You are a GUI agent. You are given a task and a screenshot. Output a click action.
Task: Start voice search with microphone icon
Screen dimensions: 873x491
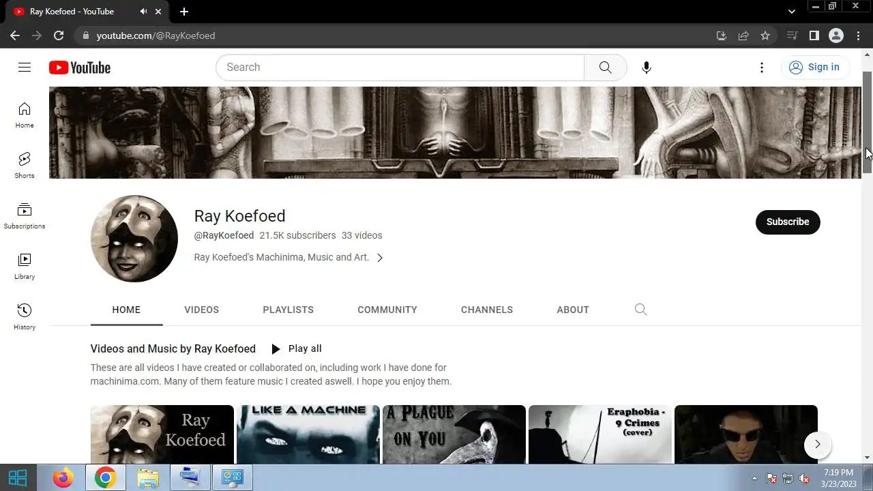[x=647, y=67]
